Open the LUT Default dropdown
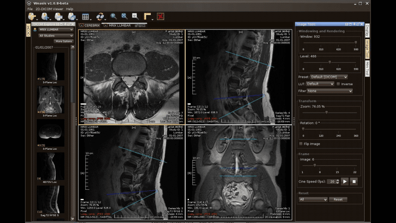This screenshot has height=223, width=396. (x=320, y=84)
